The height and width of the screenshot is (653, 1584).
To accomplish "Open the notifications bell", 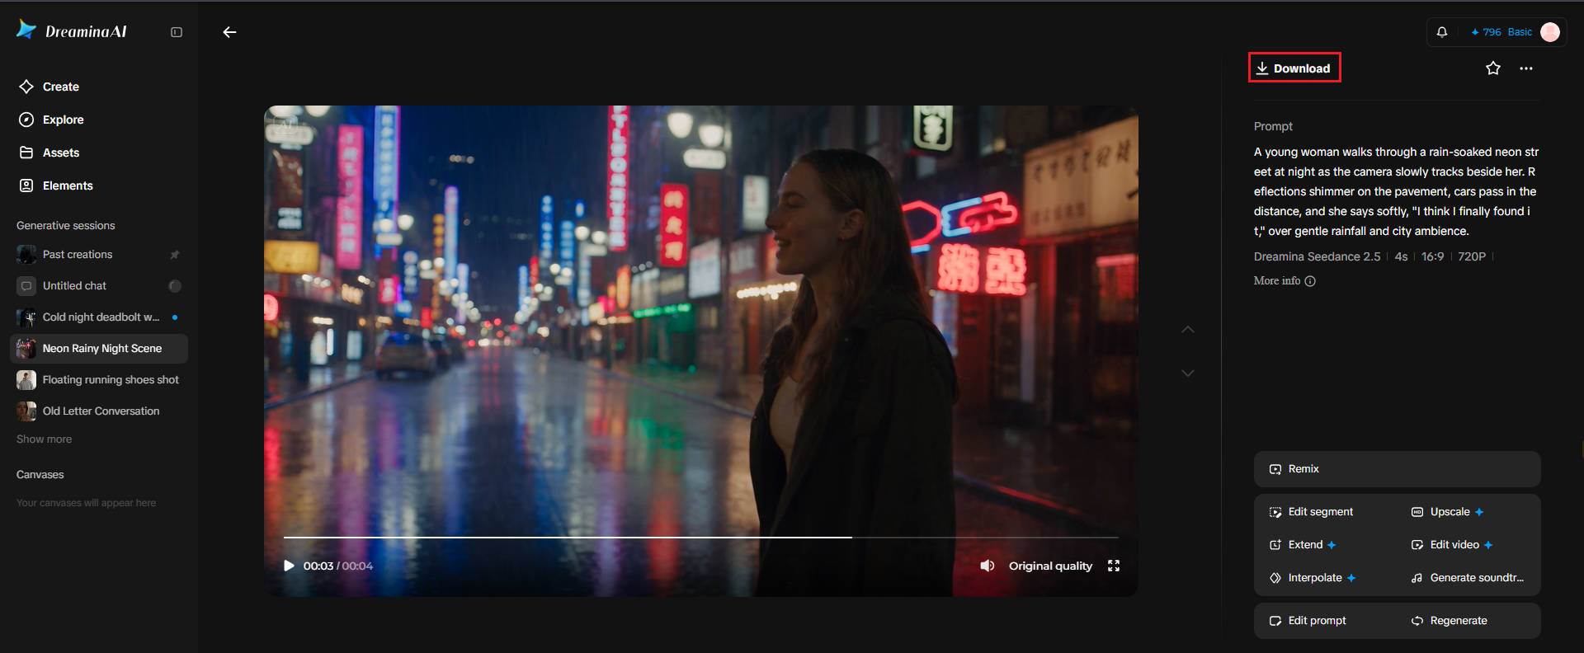I will coord(1442,32).
